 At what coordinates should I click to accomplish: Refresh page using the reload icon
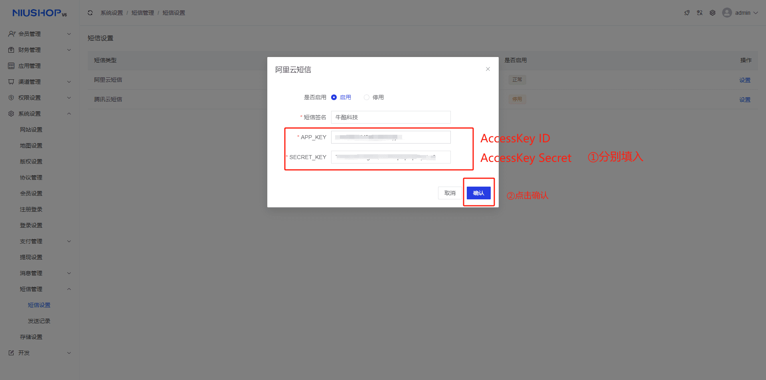coord(90,13)
